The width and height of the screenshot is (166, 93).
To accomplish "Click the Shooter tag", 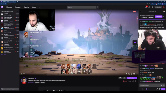I will (43, 82).
